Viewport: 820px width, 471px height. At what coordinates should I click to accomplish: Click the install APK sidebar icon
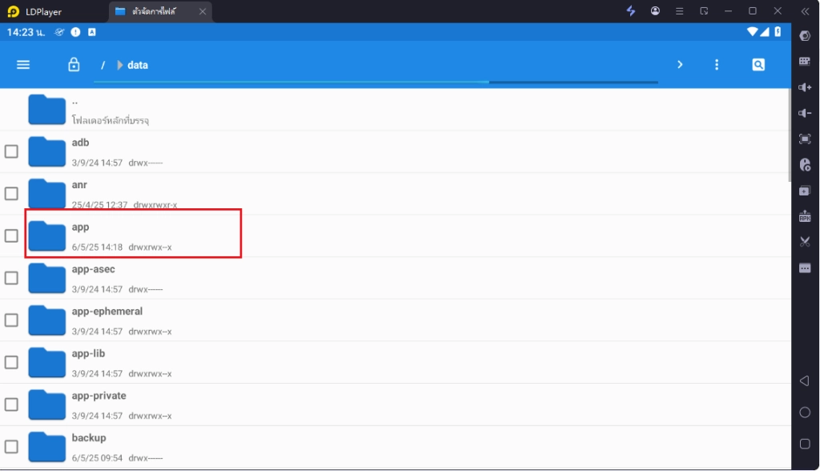(x=805, y=215)
